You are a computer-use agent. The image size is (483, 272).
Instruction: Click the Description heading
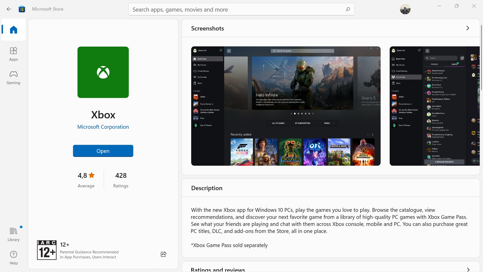click(x=207, y=188)
